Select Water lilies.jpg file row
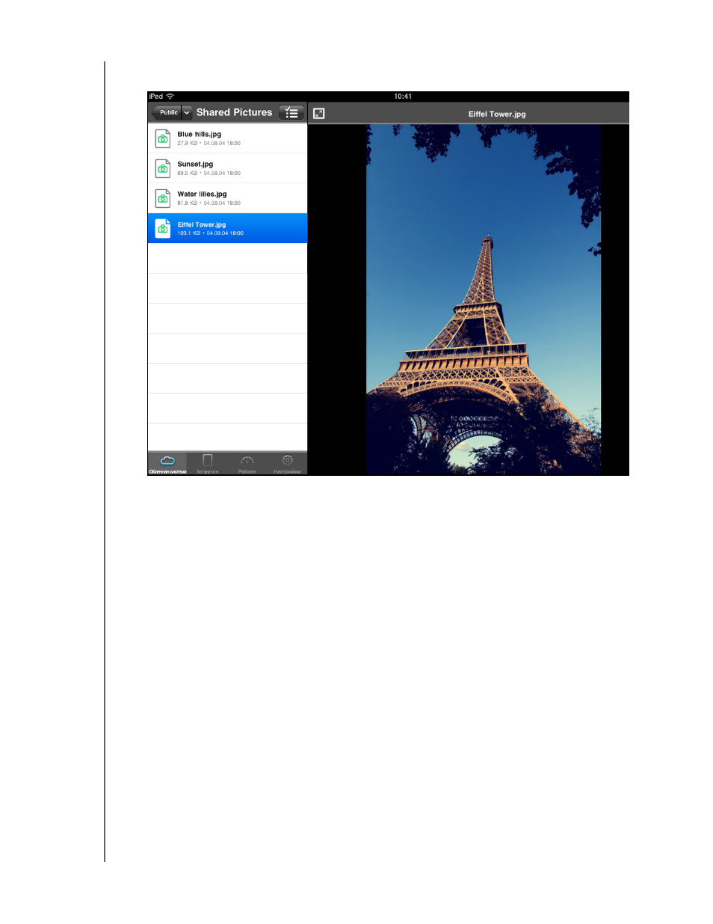713x924 pixels. [x=227, y=198]
